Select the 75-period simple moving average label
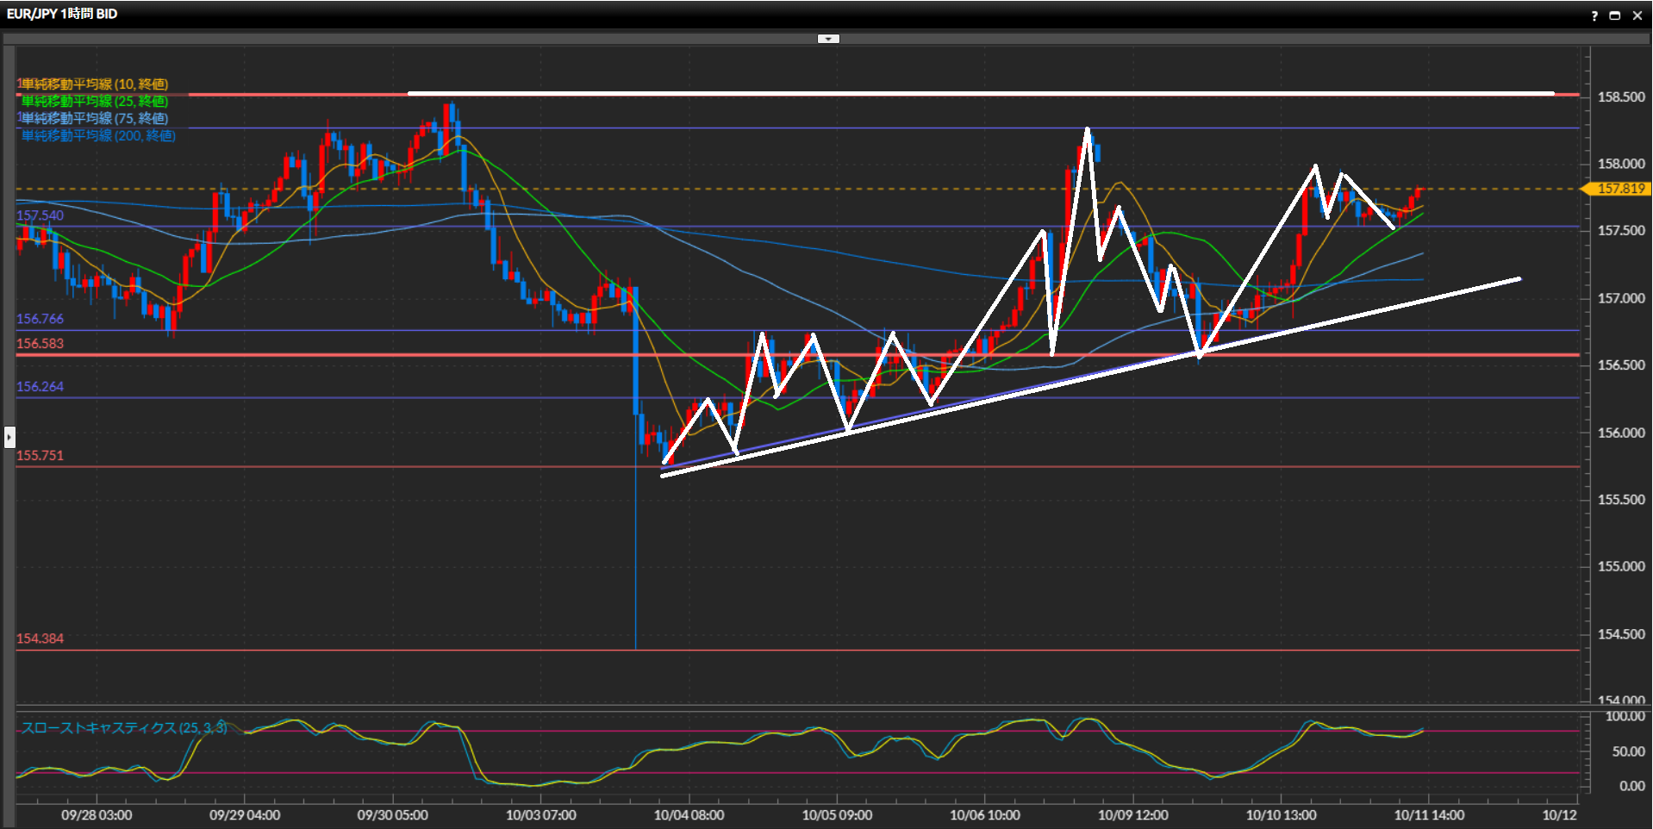Screen dimensions: 1653x829 click(94, 118)
